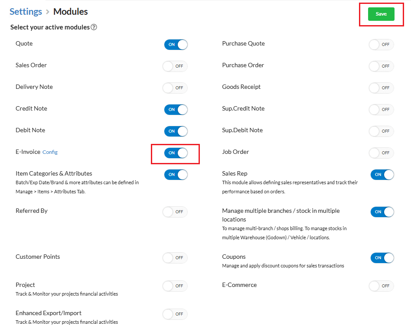Enable the E-Commerce toggle
This screenshot has height=332, width=411.
[x=382, y=286]
